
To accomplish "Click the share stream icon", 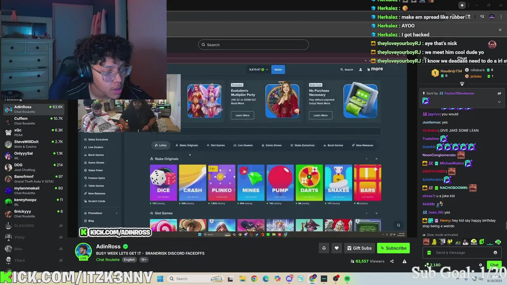I will pos(392,261).
